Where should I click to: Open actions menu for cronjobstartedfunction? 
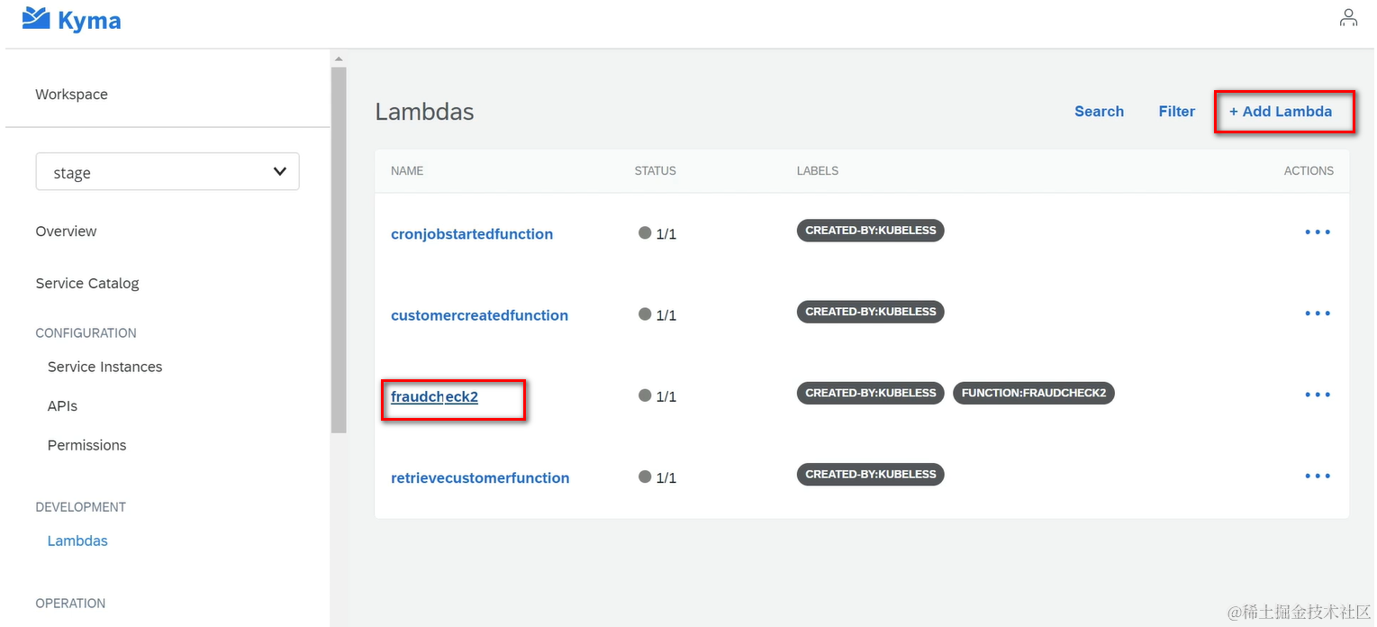[x=1318, y=232]
